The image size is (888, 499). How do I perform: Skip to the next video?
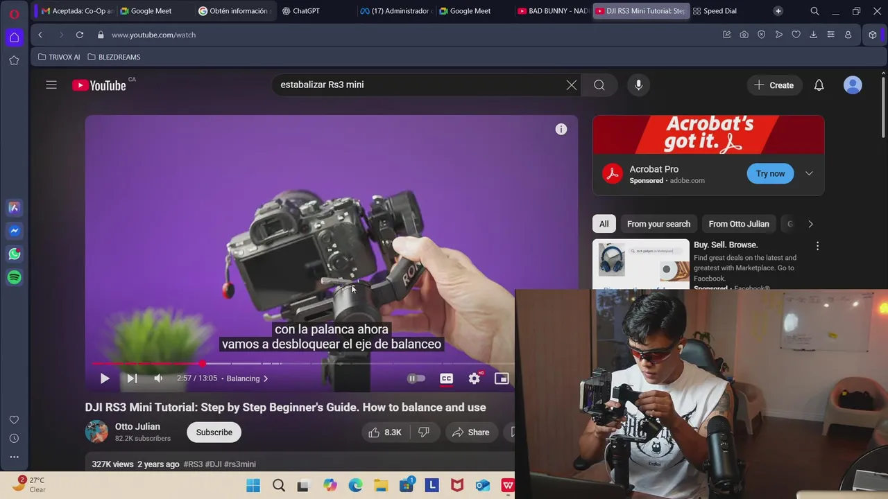click(x=132, y=378)
